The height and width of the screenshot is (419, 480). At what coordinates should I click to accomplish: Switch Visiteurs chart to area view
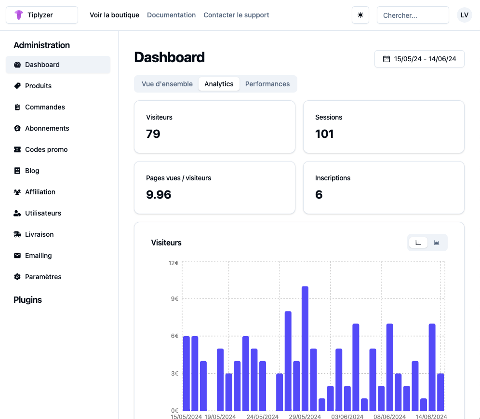click(x=437, y=243)
